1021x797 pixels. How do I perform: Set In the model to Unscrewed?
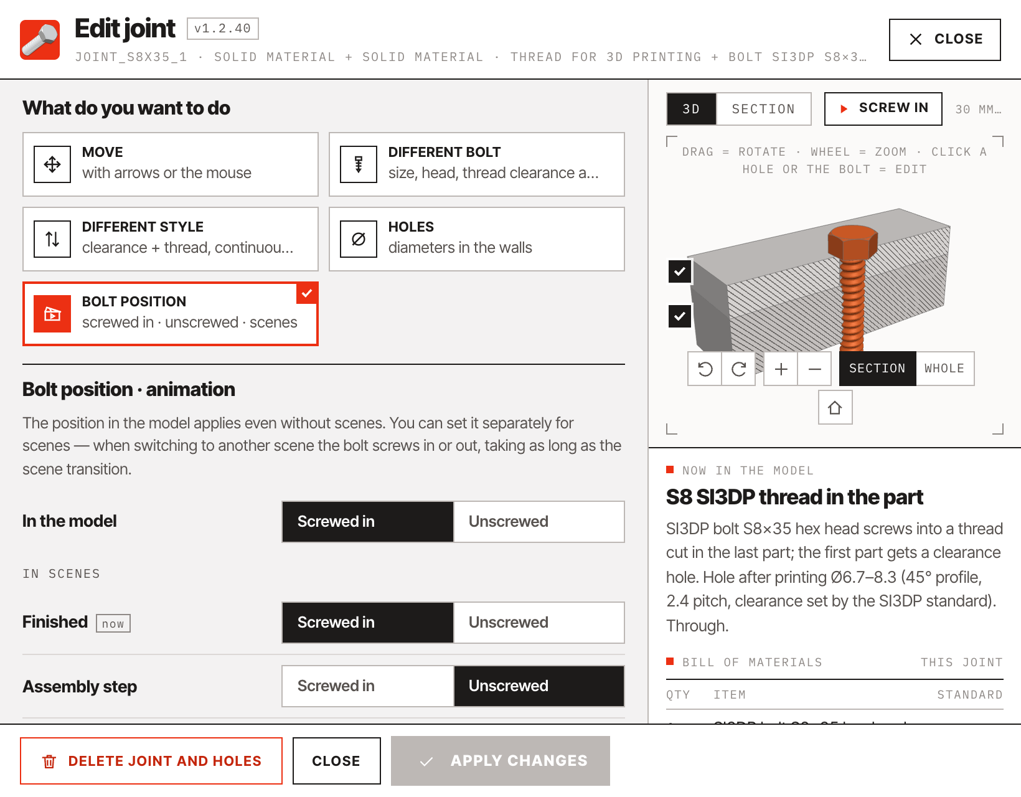pyautogui.click(x=539, y=522)
